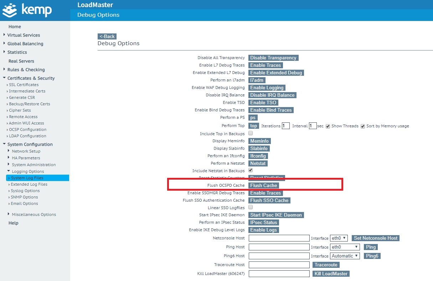The width and height of the screenshot is (433, 281).
Task: Click Enable Extended Debug button
Action: (x=276, y=73)
